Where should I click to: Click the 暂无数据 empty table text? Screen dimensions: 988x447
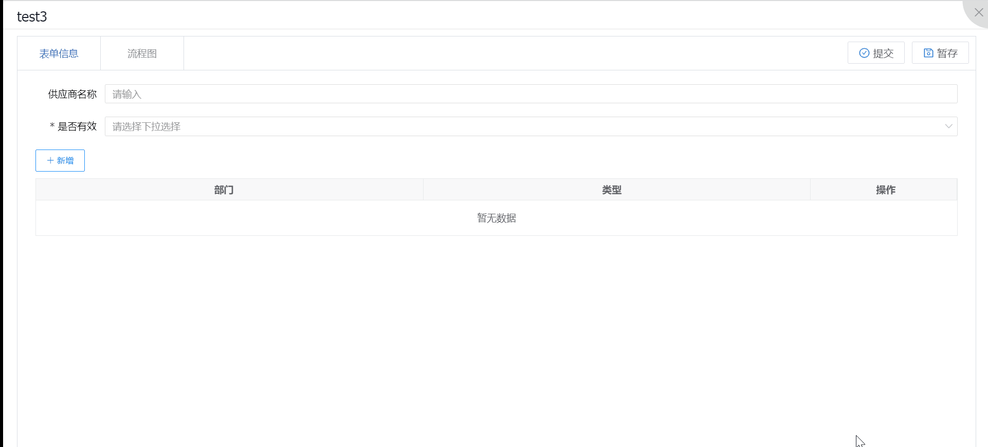(496, 218)
